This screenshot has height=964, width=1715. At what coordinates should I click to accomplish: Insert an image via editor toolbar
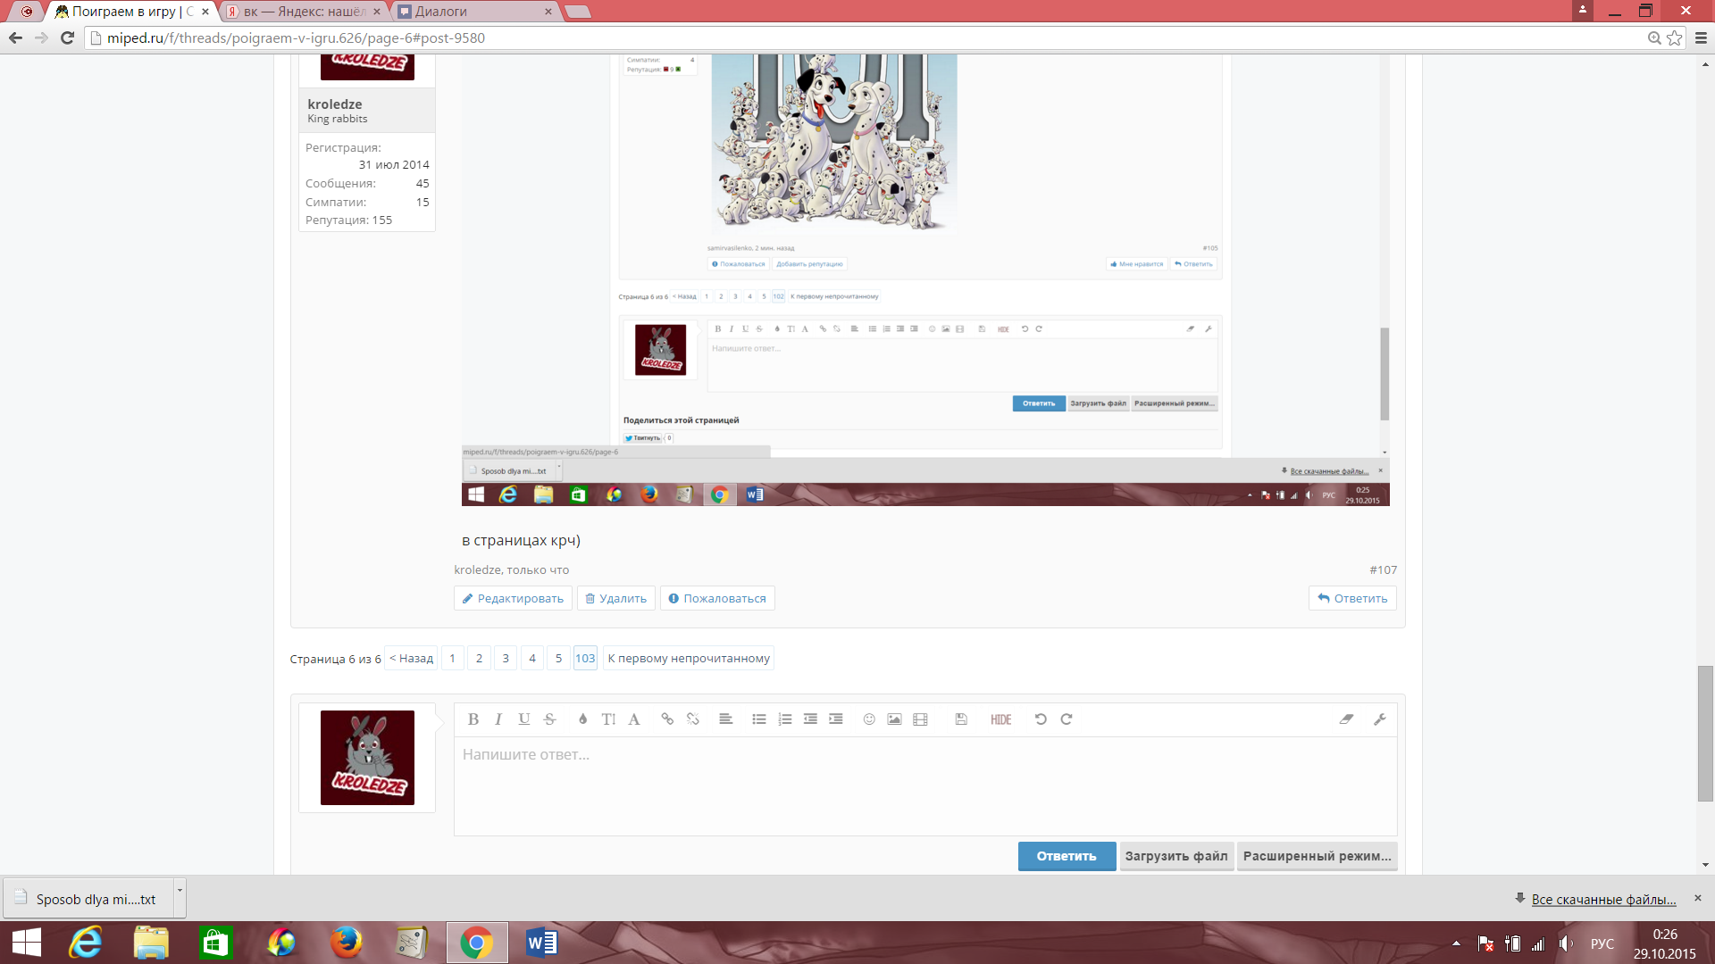pos(894,719)
